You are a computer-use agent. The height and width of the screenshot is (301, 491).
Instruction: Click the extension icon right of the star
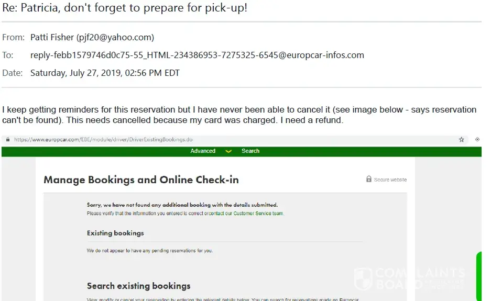tap(477, 140)
